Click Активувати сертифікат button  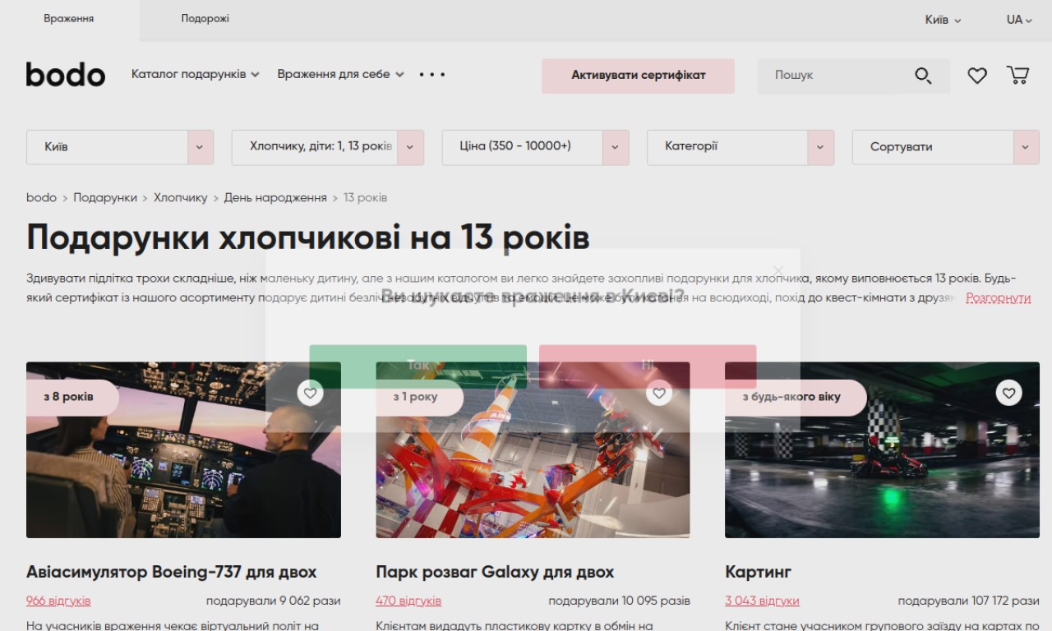click(x=639, y=76)
